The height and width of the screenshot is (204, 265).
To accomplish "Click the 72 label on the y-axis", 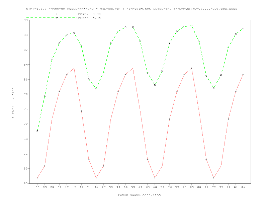I will [x=26, y=124].
